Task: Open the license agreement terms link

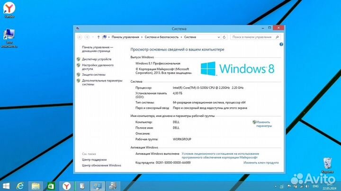Action: 220,156
